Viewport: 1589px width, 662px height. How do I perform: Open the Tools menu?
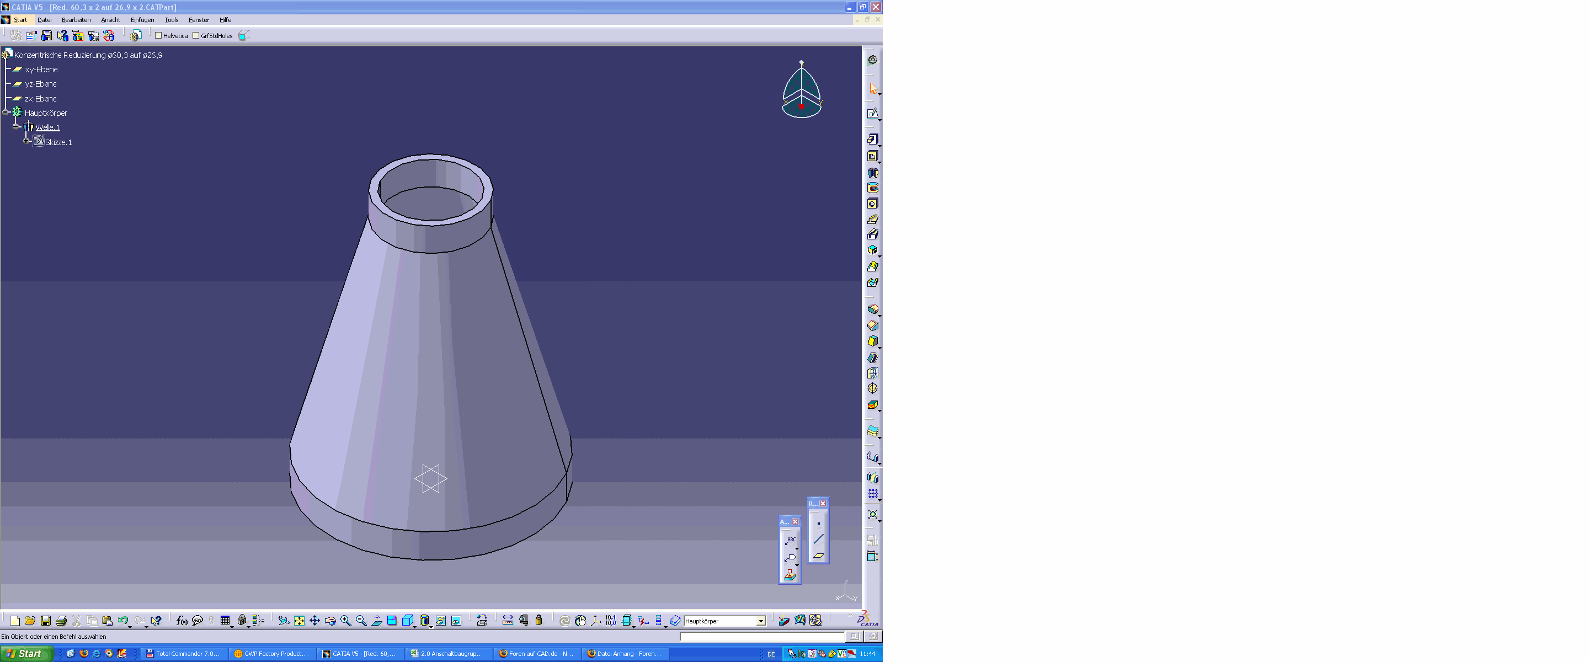[x=172, y=20]
